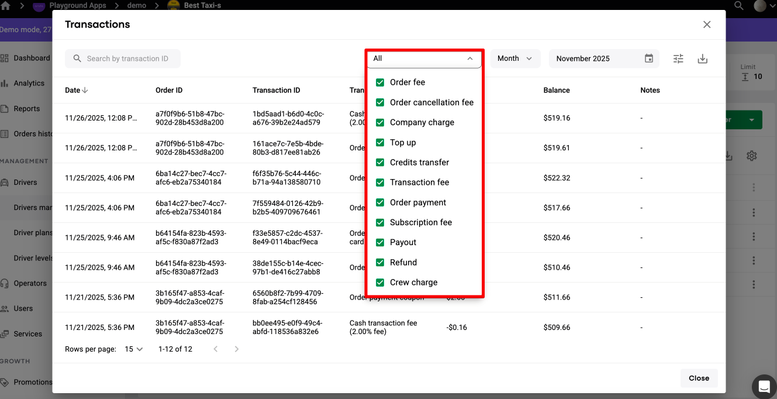Uncheck the Order payment checkbox
The image size is (777, 399).
[380, 202]
